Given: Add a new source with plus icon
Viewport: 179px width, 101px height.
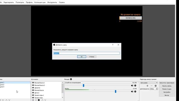Looking at the screenshot, I should [x=33, y=100].
